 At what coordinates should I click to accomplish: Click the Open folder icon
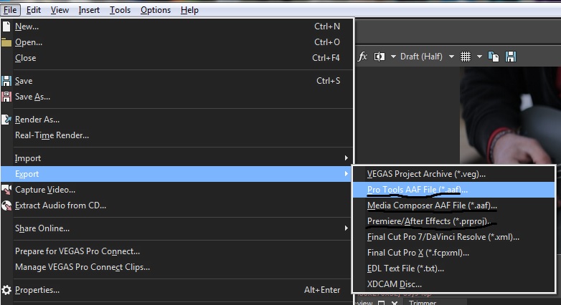pos(6,42)
